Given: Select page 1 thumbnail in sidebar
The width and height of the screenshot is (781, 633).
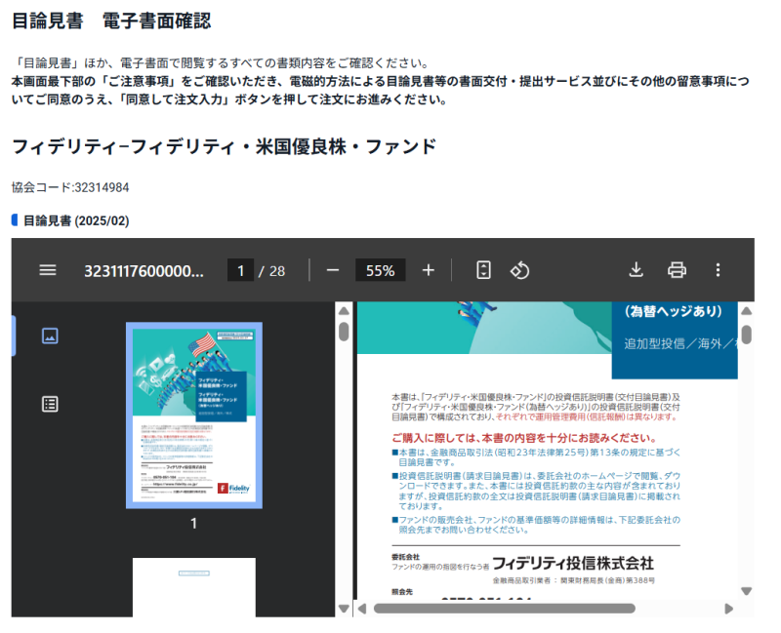Looking at the screenshot, I should point(194,415).
